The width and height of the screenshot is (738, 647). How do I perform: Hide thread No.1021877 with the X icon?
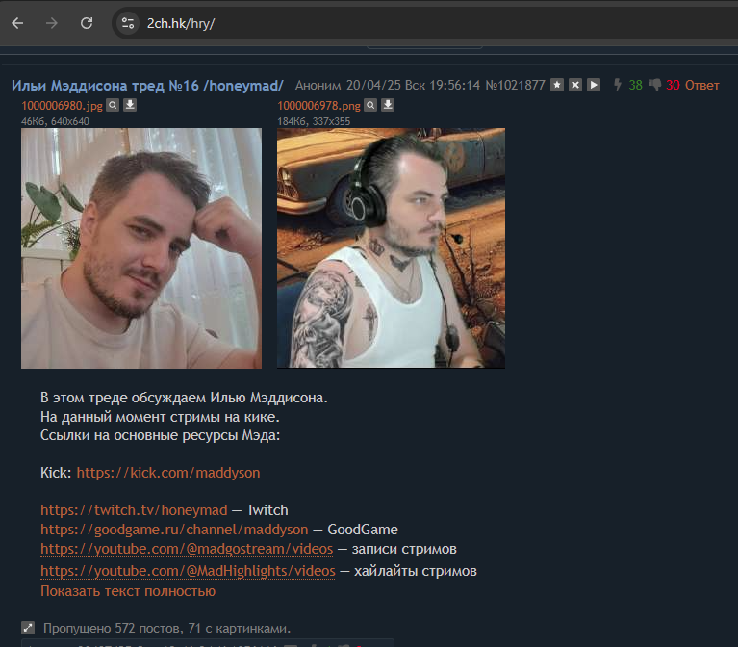click(575, 86)
